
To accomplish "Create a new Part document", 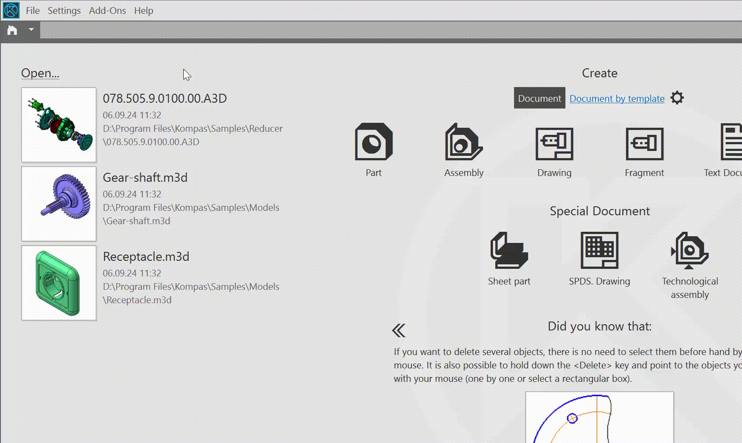I will (374, 142).
